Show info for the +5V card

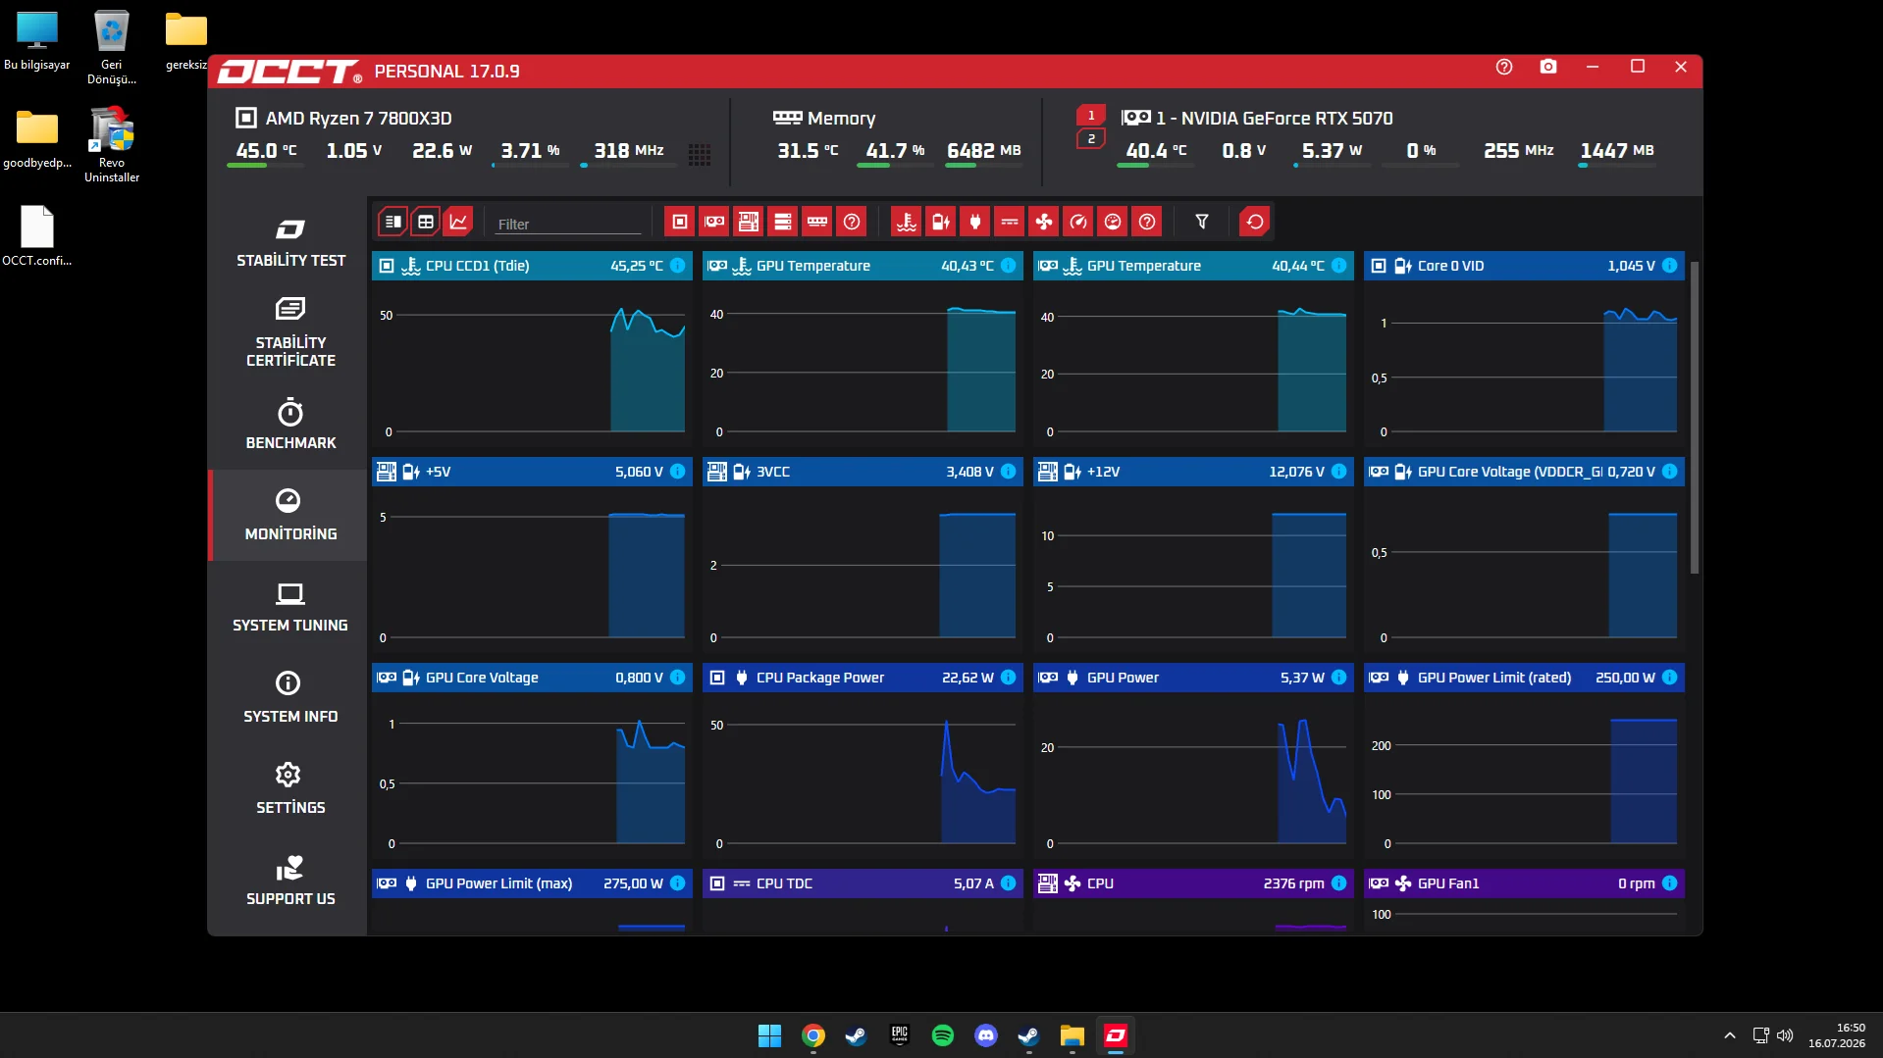(x=677, y=472)
